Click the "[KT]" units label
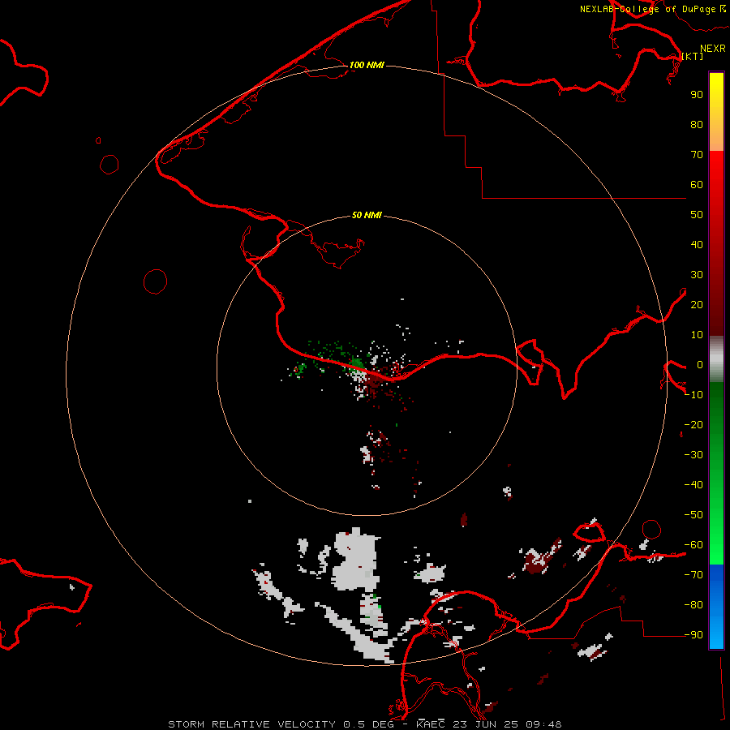The height and width of the screenshot is (730, 730). click(x=693, y=56)
